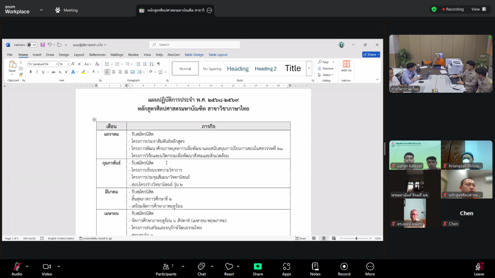Image resolution: width=495 pixels, height=278 pixels.
Task: Switch to the References tab
Action: click(x=97, y=55)
